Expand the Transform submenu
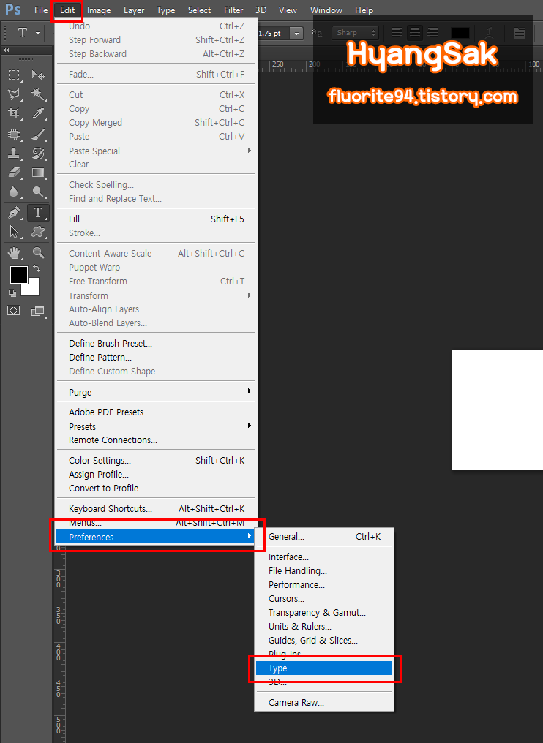 click(157, 295)
